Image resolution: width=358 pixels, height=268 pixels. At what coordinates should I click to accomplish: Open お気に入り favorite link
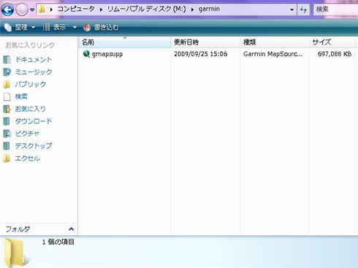point(31,109)
